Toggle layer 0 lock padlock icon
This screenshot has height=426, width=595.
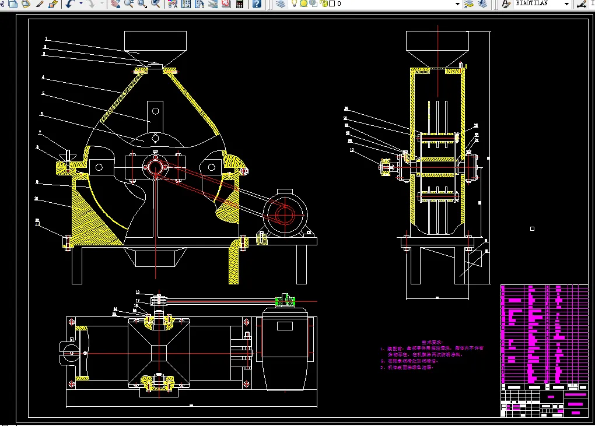pyautogui.click(x=324, y=3)
